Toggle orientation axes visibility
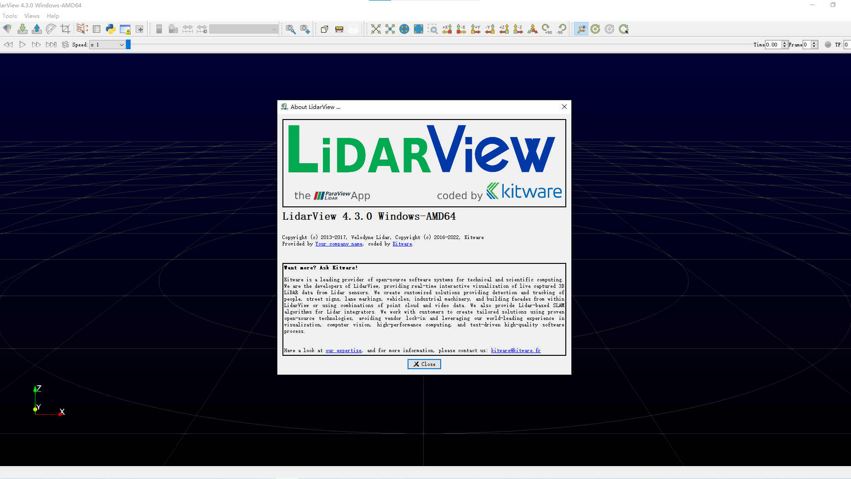This screenshot has width=851, height=479. pos(581,29)
